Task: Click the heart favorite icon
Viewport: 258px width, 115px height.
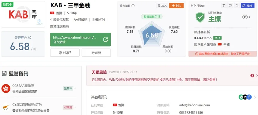Action: tap(230, 6)
